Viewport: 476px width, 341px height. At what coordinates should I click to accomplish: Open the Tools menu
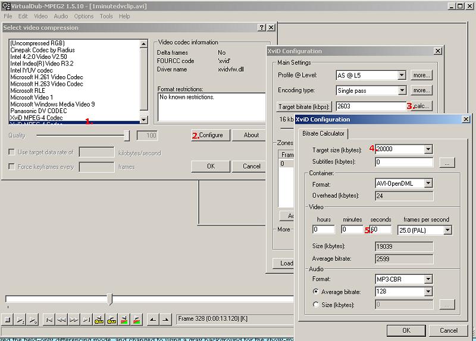[x=107, y=16]
